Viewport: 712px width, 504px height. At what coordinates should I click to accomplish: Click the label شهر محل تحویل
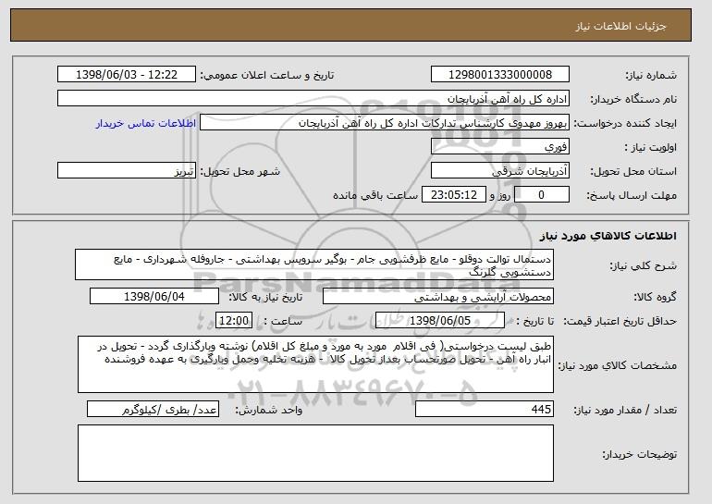[240, 171]
